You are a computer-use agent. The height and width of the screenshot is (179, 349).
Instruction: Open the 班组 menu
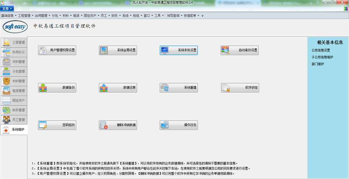(x=138, y=16)
